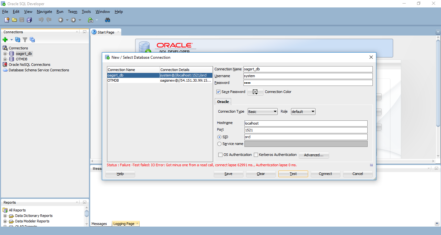This screenshot has height=235, width=441.
Task: Click the Clear button
Action: (x=261, y=174)
